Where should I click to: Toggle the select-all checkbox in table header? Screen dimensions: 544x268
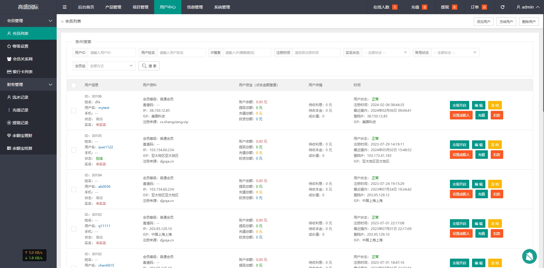point(74,85)
